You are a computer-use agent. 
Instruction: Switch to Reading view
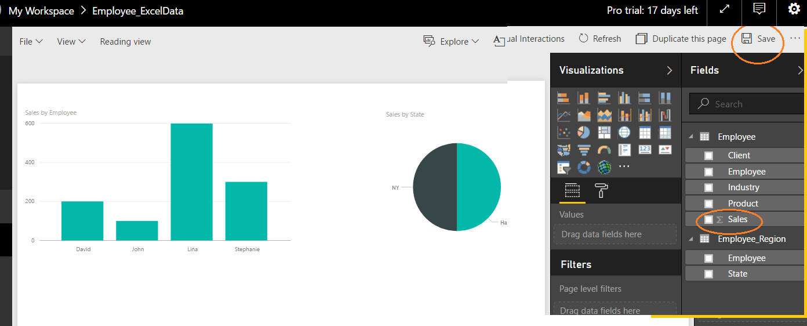tap(125, 41)
